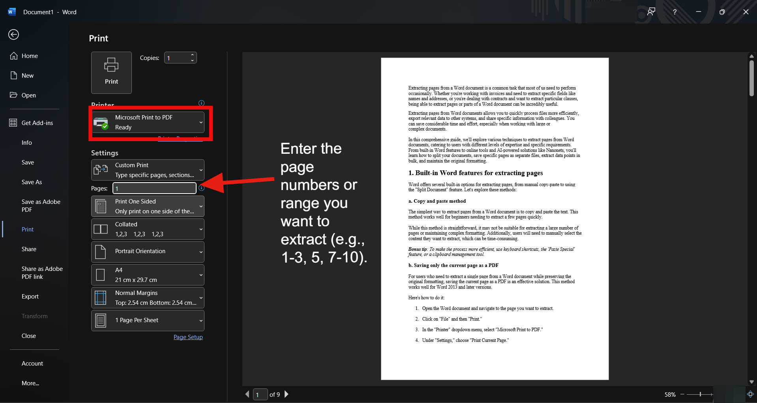Open Account settings from the sidebar
This screenshot has width=757, height=403.
[32, 363]
